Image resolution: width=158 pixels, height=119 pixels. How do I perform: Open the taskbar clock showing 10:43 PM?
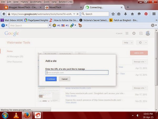tap(148, 116)
